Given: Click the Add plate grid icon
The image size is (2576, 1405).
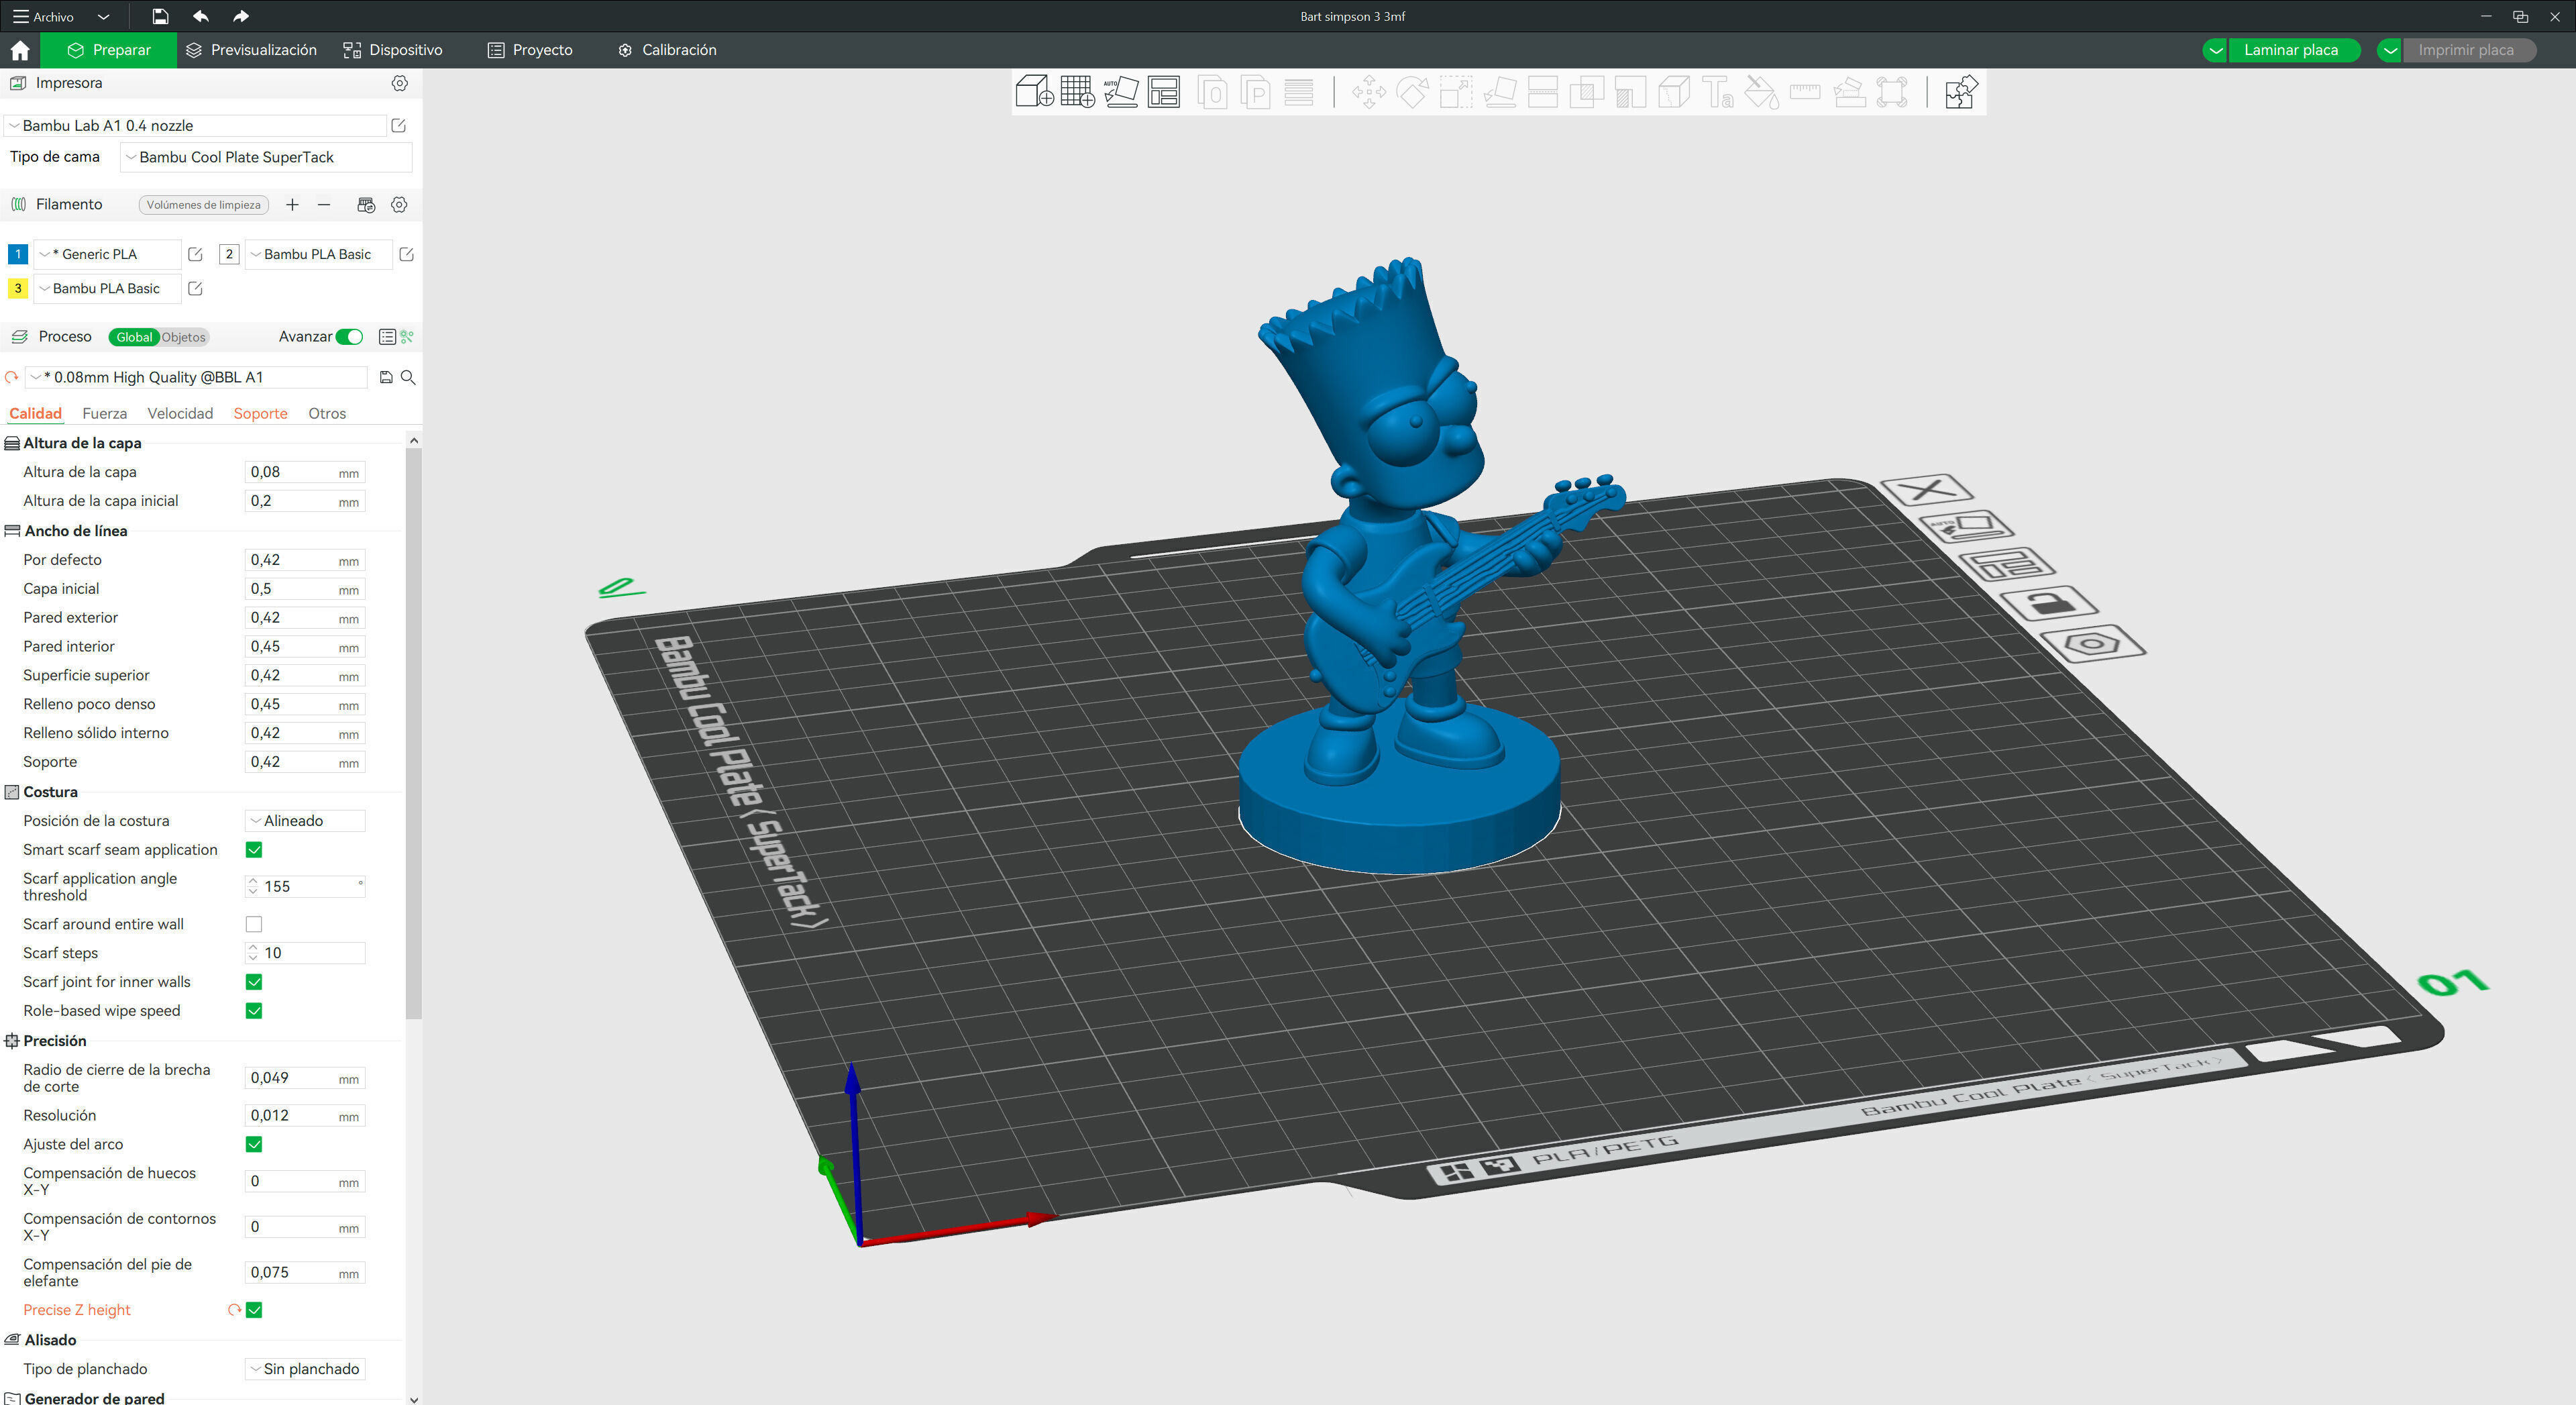Looking at the screenshot, I should (x=1077, y=92).
